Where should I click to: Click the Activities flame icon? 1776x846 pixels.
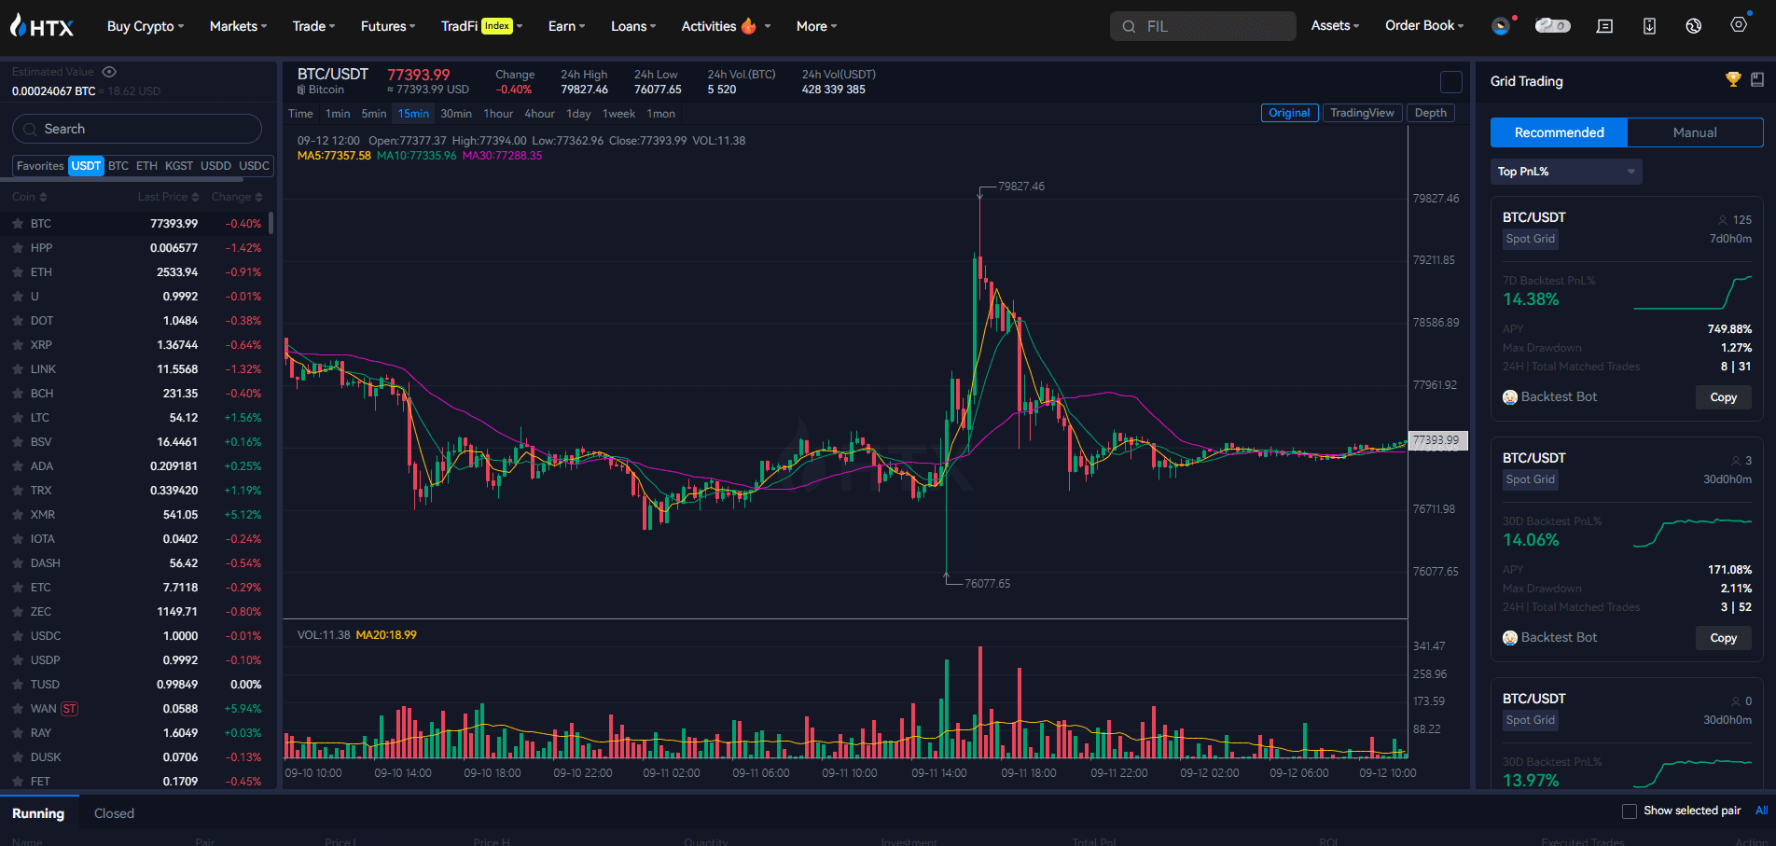pyautogui.click(x=748, y=26)
